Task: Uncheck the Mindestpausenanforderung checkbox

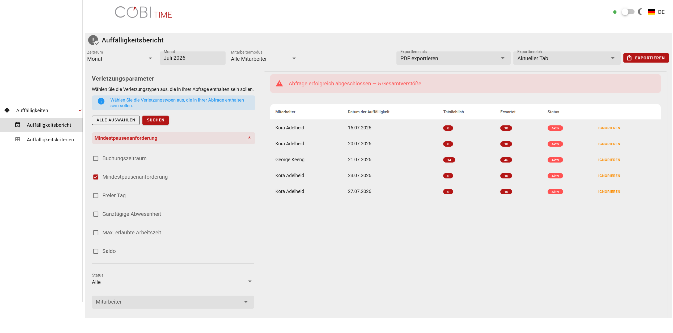Action: 96,177
